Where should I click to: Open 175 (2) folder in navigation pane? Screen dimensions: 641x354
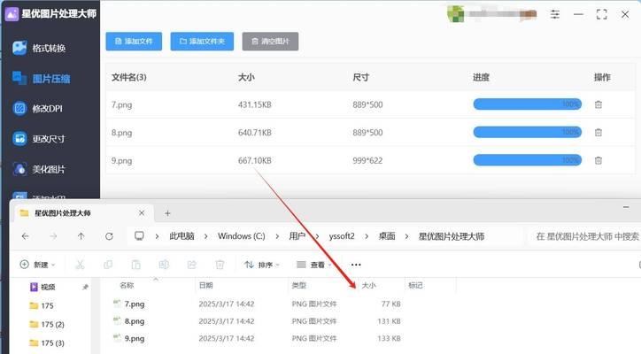[47, 324]
